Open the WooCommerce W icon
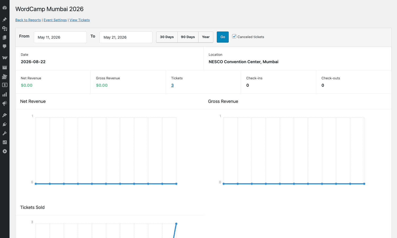This screenshot has width=397, height=238. [x=4, y=58]
